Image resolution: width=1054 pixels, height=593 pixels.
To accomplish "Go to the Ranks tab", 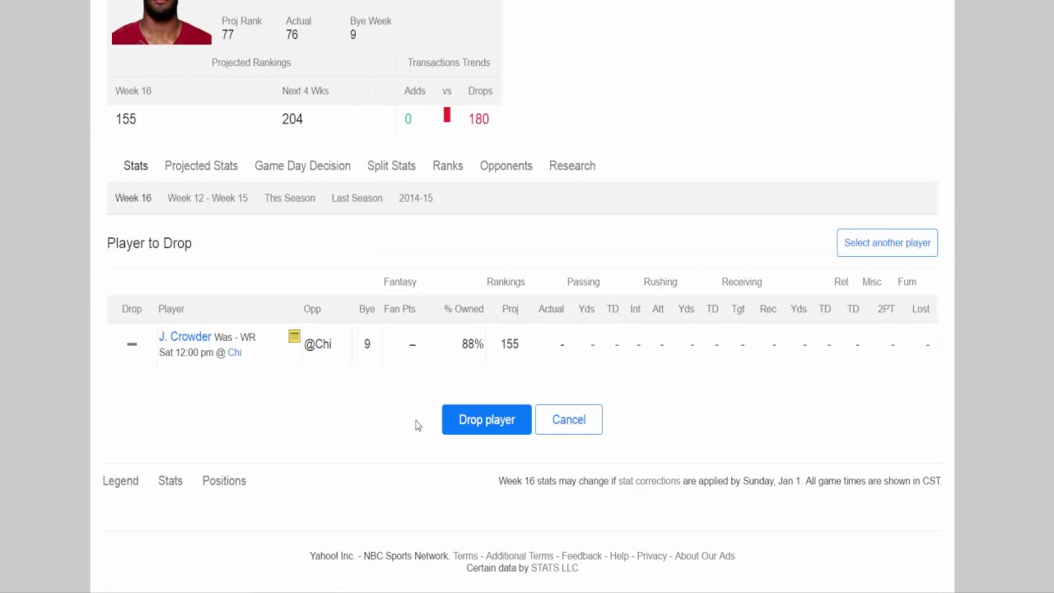I will click(448, 166).
